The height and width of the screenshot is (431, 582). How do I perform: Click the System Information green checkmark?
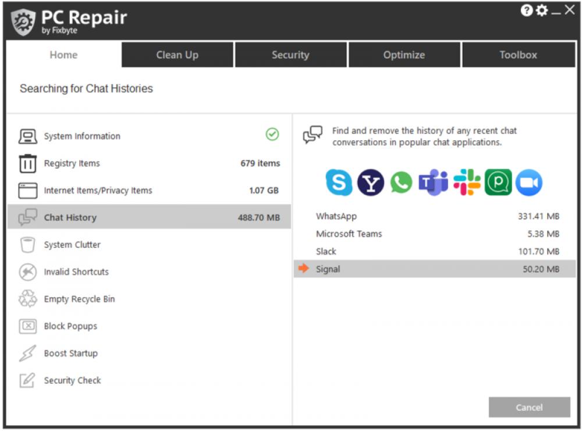[271, 136]
